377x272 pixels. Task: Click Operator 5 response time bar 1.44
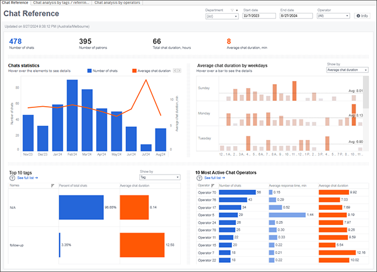287,215
